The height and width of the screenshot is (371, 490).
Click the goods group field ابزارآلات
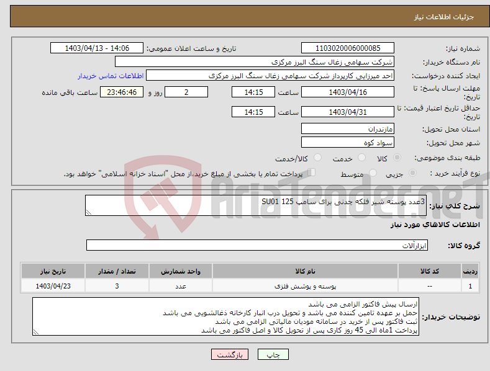click(x=257, y=245)
